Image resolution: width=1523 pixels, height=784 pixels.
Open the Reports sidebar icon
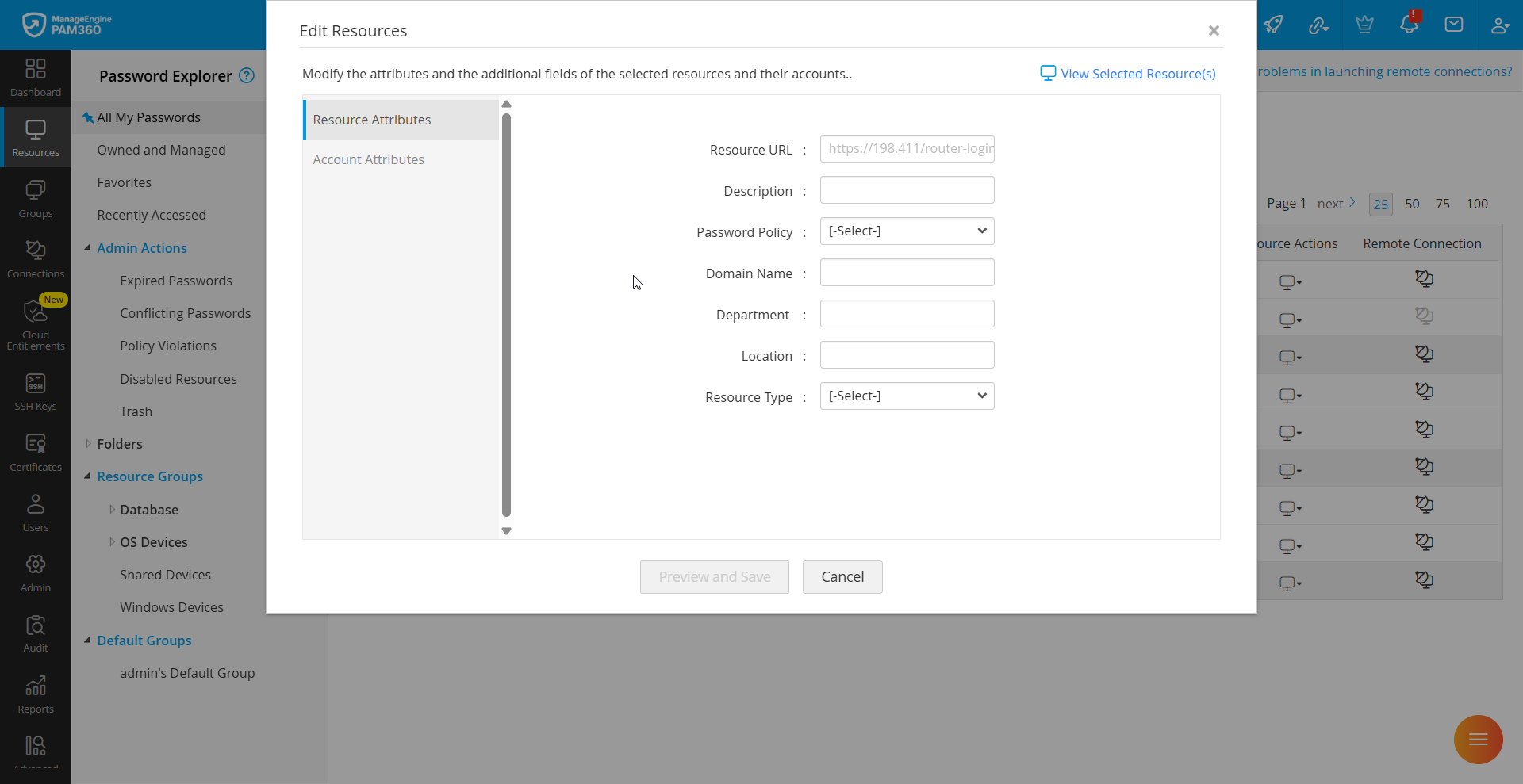pos(36,694)
